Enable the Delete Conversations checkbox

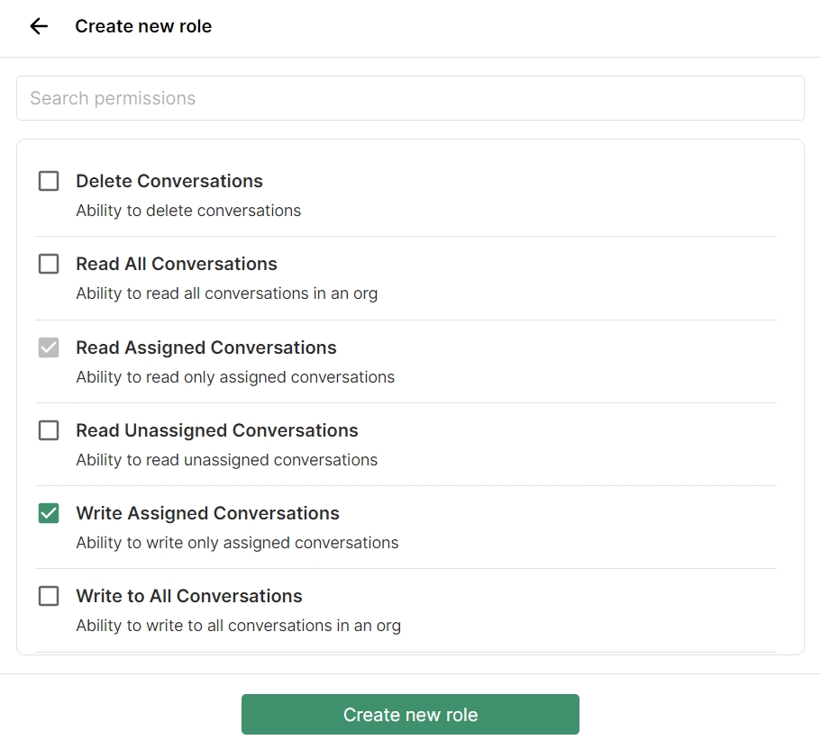tap(49, 181)
